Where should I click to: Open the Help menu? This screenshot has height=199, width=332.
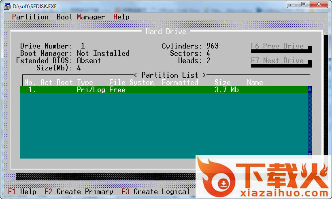pos(121,17)
